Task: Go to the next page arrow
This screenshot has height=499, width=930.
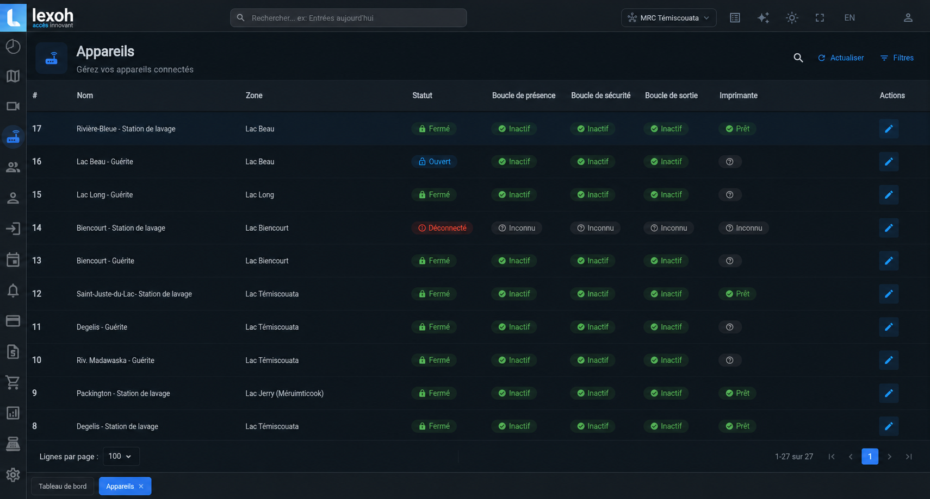Action: click(889, 457)
